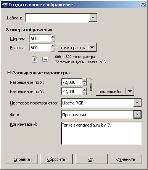Increase Разрешение по X with up arrow
148x170 pixels.
tap(85, 80)
